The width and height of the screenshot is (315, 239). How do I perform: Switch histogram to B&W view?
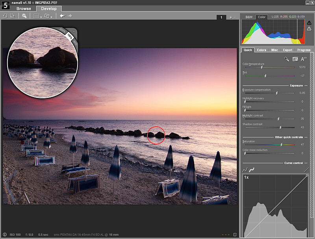tap(249, 17)
